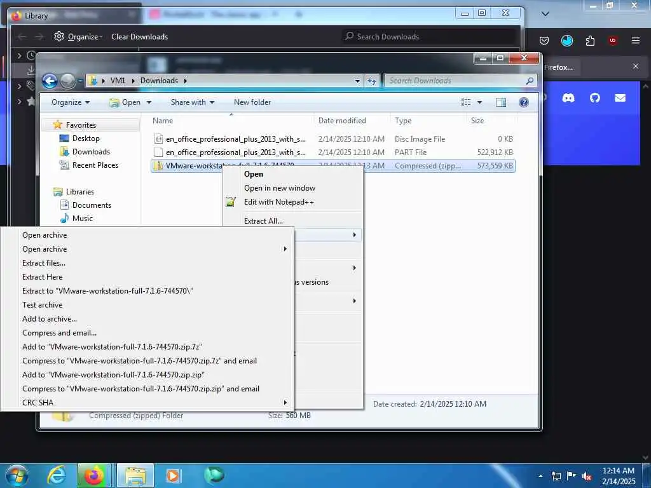Click the email envelope icon on the web page
Screen dimensions: 651x488
coord(620,98)
